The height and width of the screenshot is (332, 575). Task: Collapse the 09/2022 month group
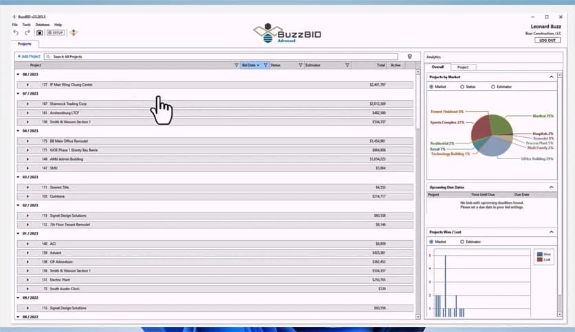click(18, 298)
